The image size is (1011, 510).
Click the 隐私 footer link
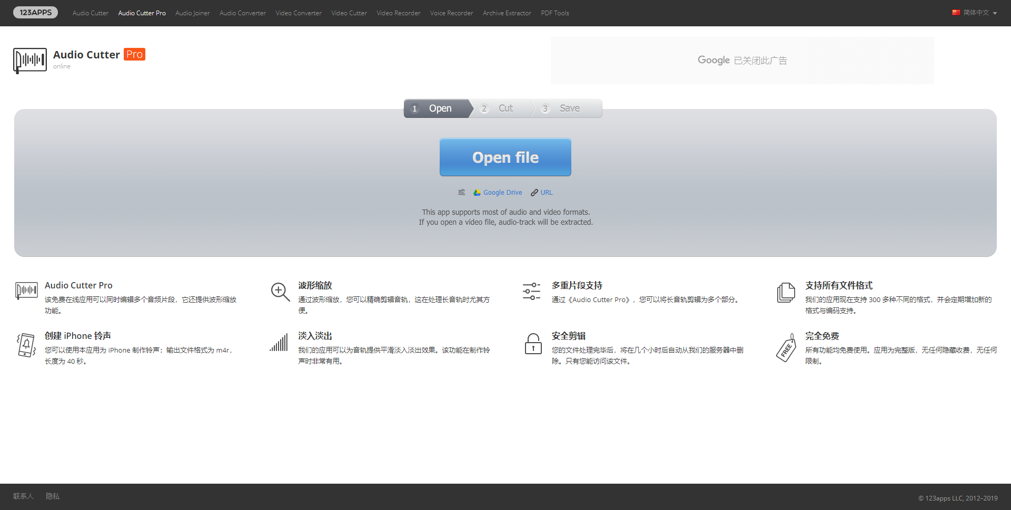click(x=53, y=496)
